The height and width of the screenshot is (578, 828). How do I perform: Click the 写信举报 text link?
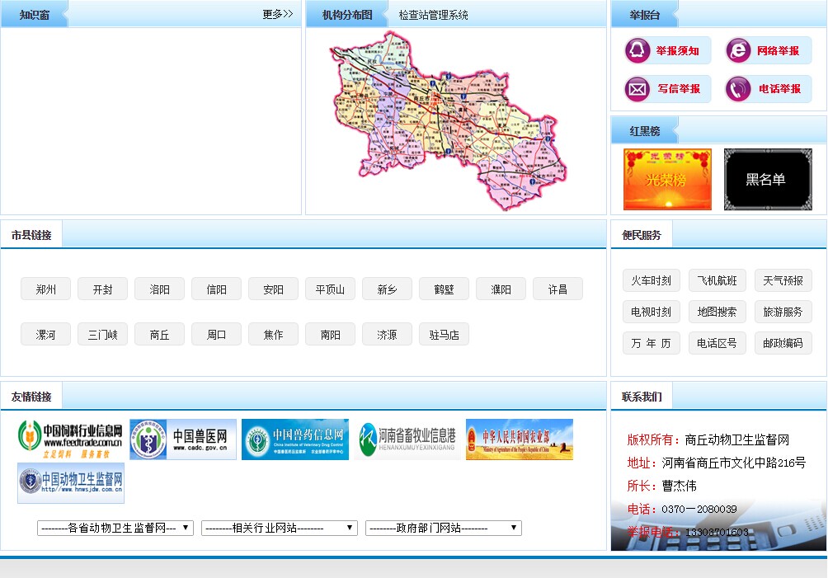pyautogui.click(x=679, y=89)
